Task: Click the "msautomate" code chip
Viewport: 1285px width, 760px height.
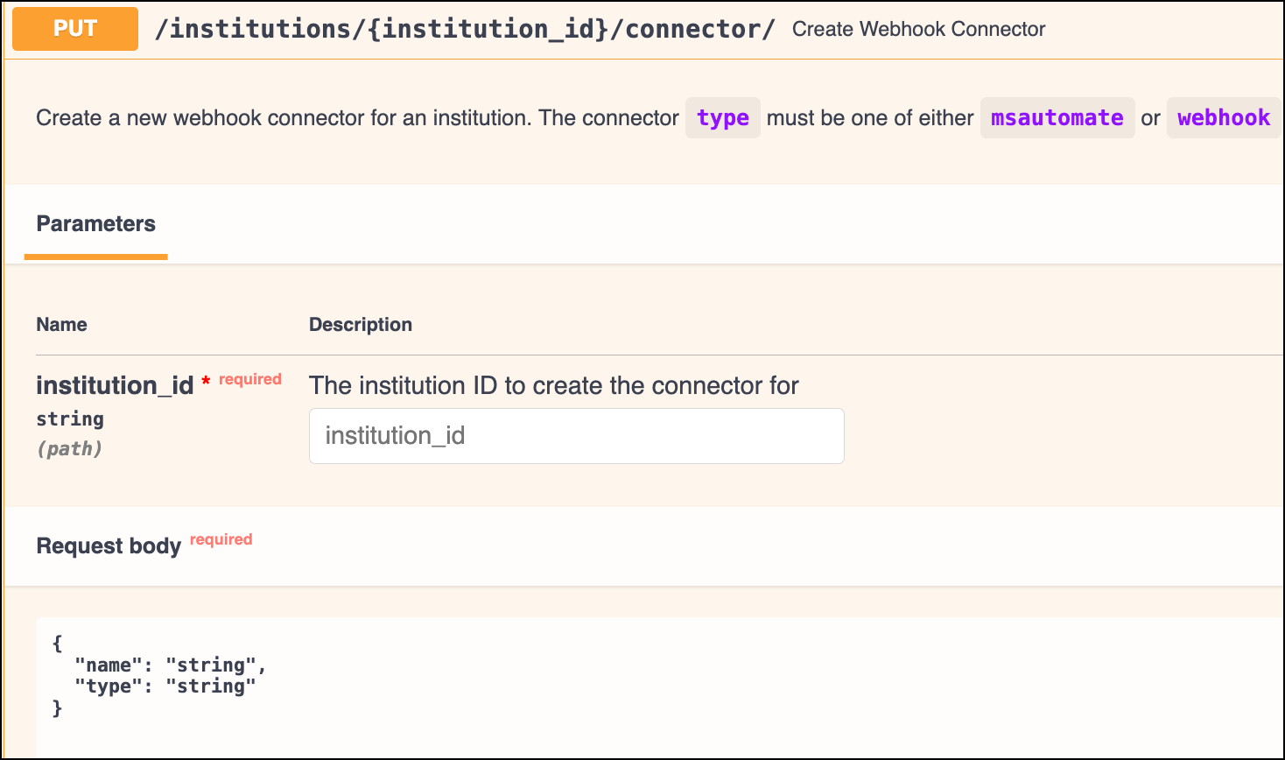Action: (1057, 118)
